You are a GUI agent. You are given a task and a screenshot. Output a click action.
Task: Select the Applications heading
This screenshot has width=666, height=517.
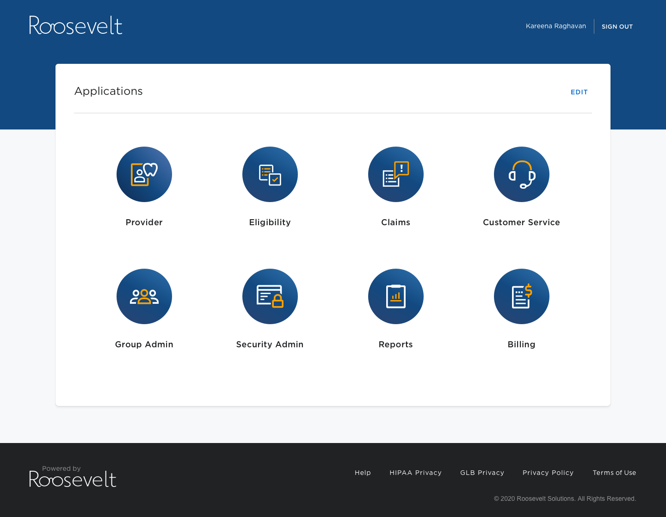(x=108, y=91)
